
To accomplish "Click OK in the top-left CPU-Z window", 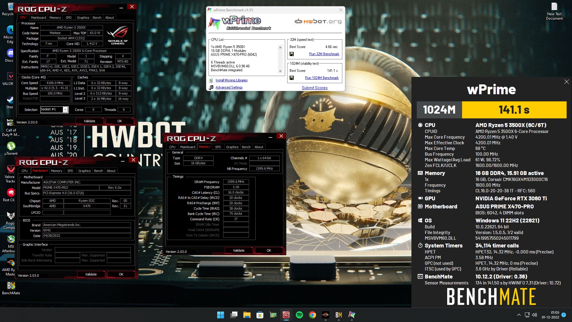I will pos(119,121).
